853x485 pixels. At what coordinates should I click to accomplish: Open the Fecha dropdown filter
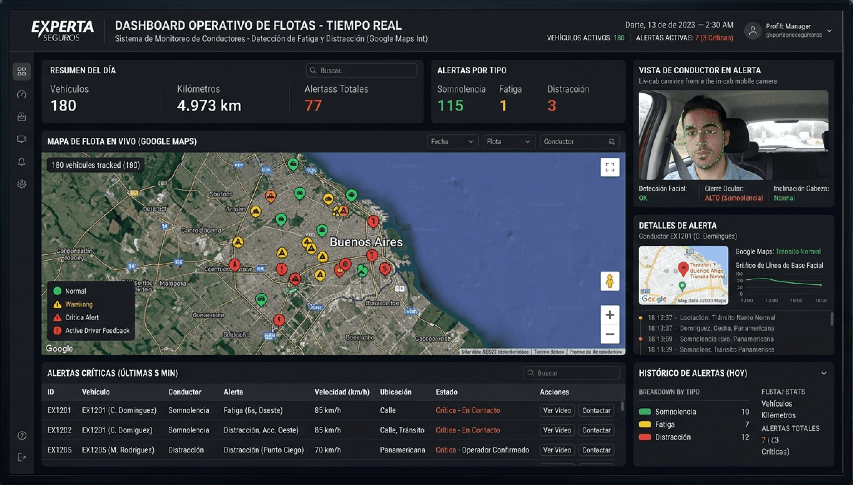tap(452, 142)
